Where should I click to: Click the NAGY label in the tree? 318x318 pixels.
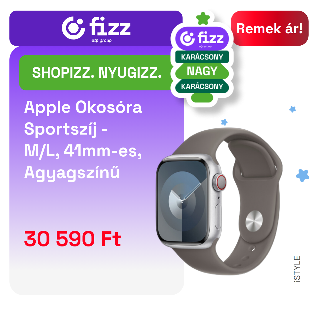tap(202, 71)
